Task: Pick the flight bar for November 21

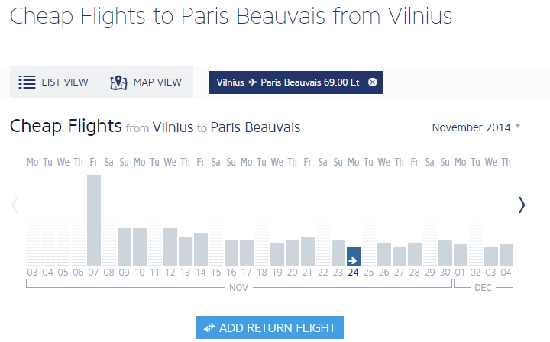Action: tap(308, 251)
